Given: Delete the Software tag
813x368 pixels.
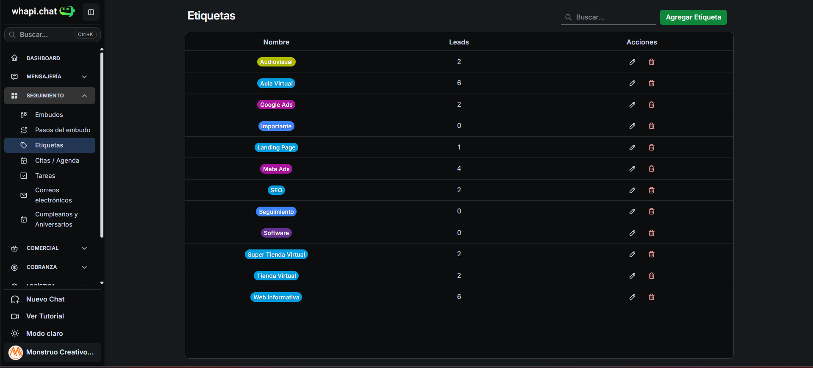Looking at the screenshot, I should coord(652,233).
